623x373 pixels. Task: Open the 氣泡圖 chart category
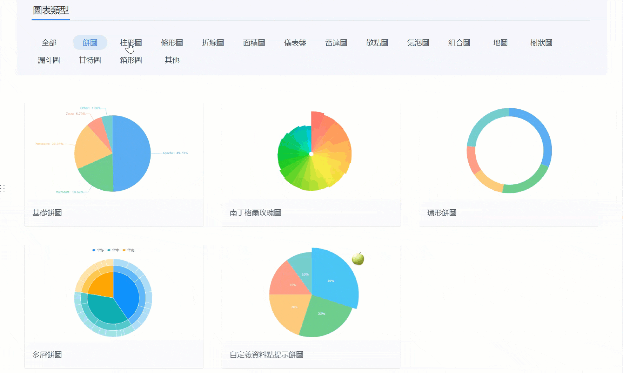[417, 42]
